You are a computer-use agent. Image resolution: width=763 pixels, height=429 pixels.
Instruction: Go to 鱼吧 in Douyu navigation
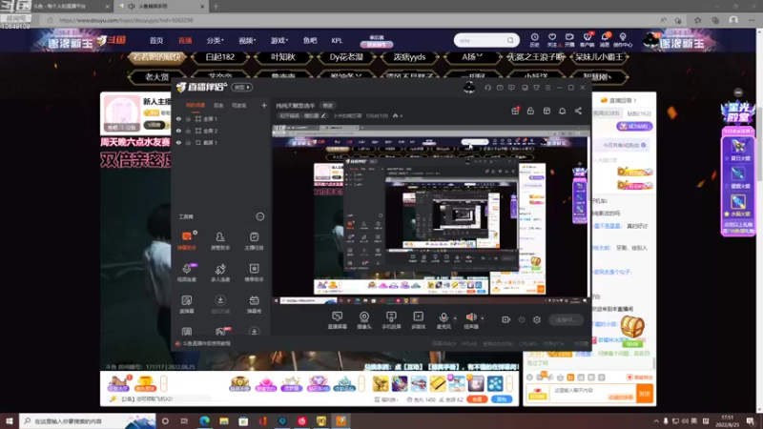(x=309, y=40)
